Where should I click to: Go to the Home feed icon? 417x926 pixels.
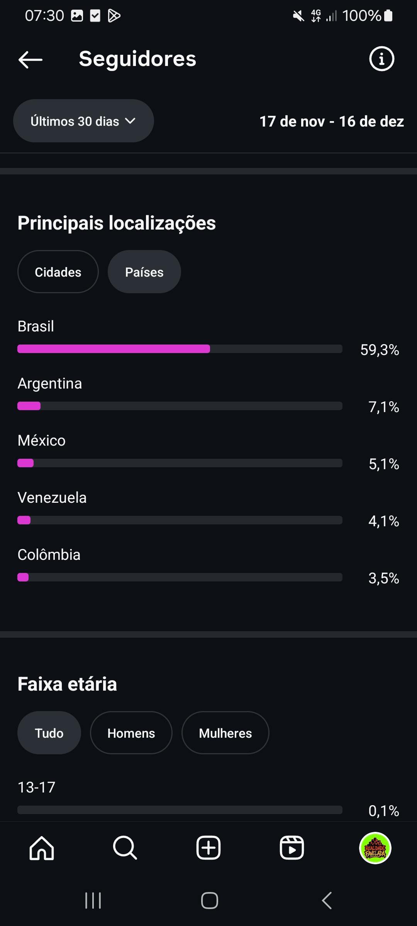coord(42,848)
